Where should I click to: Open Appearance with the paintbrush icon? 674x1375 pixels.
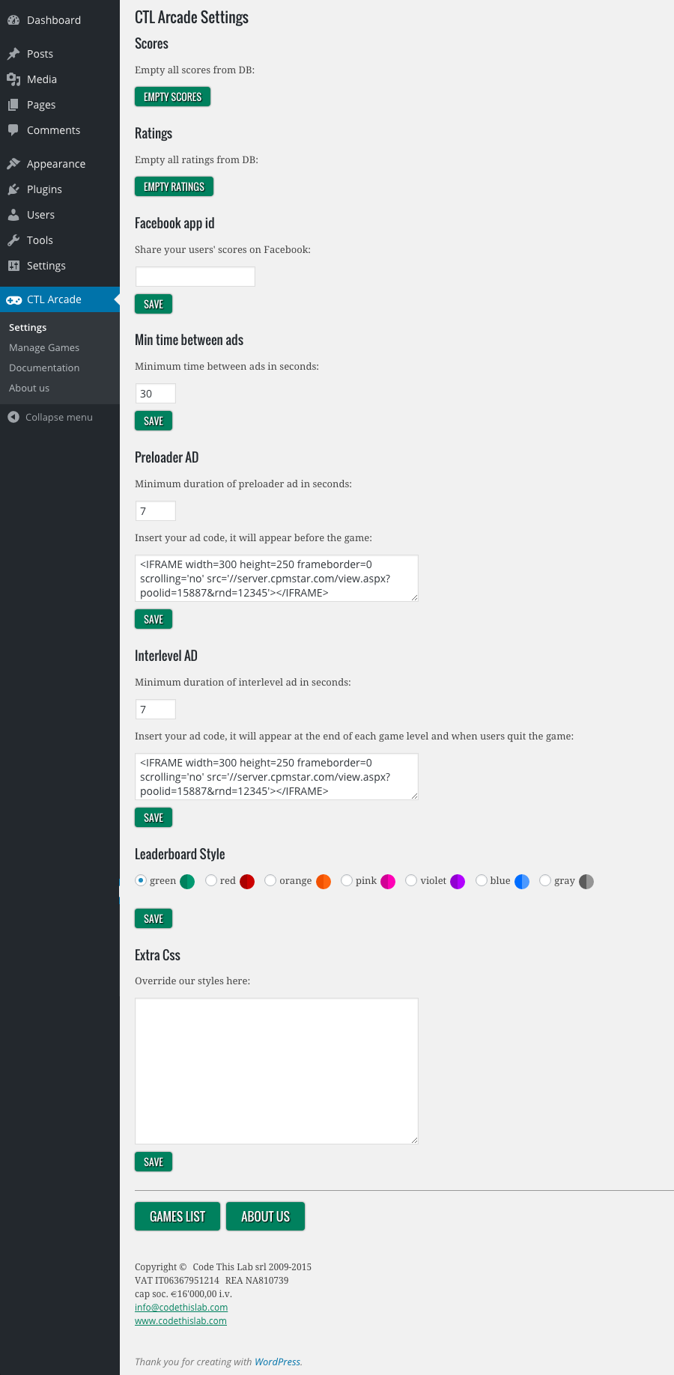tap(14, 163)
